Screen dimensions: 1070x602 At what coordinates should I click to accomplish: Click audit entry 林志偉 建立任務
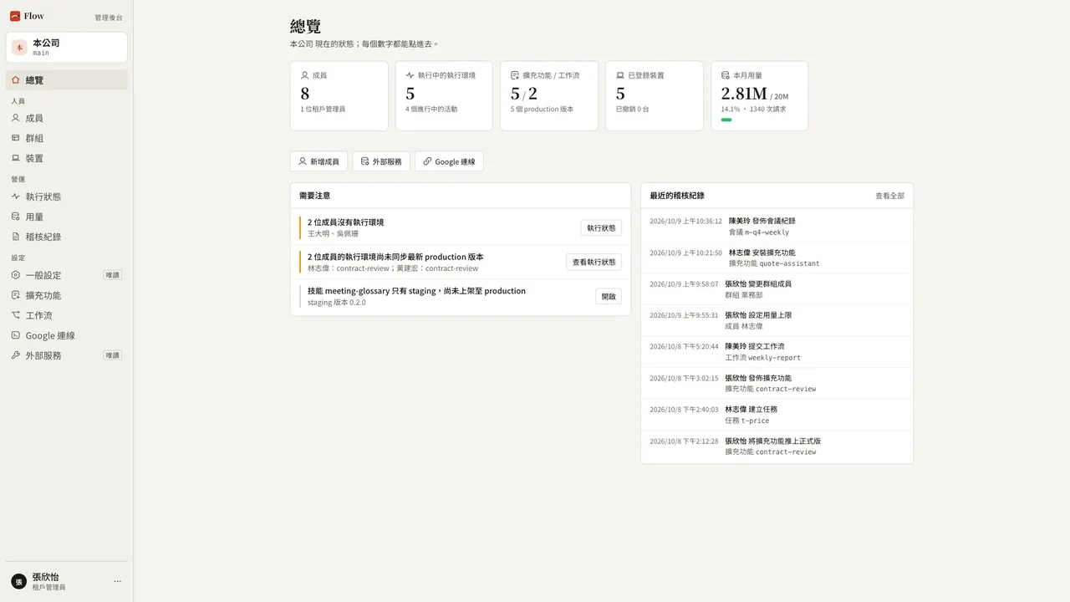coord(777,415)
